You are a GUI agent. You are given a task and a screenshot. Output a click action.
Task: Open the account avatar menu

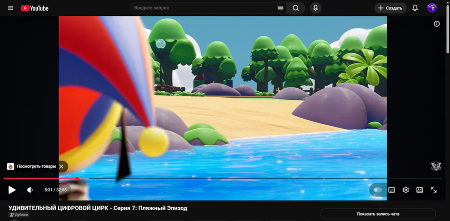click(431, 8)
